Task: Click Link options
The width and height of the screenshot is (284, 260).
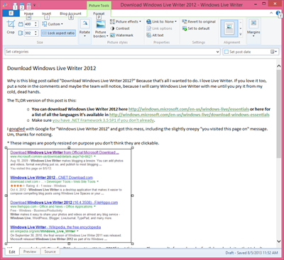Action: pos(159,28)
